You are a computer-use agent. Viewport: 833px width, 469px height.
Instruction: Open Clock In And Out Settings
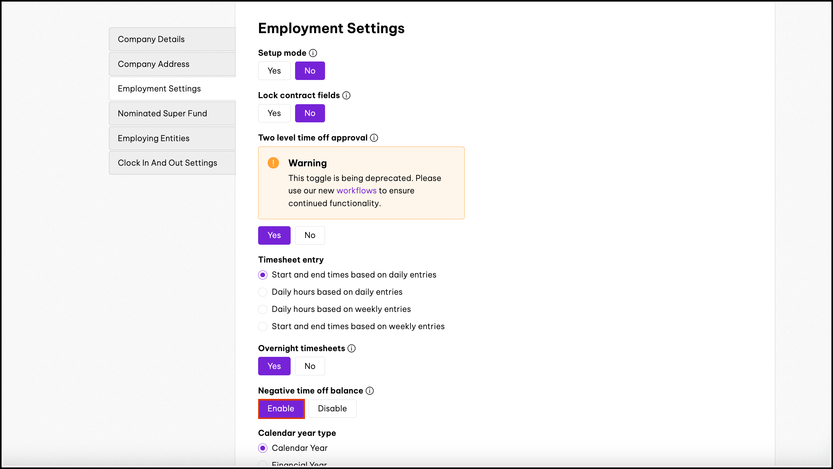point(172,163)
